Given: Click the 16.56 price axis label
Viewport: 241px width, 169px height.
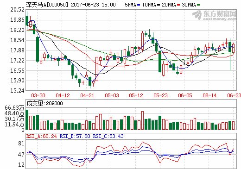Looking at the screenshot, I should coord(17,71).
